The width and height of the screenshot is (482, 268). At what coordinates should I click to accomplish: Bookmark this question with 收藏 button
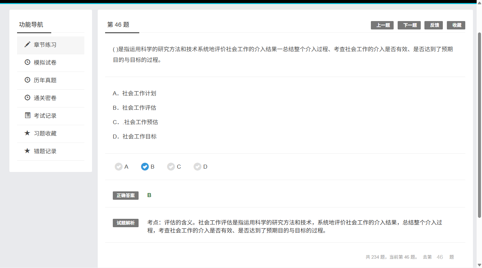tap(456, 25)
